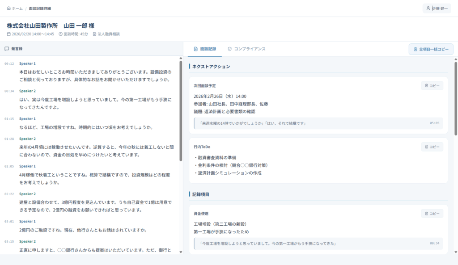Image resolution: width=458 pixels, height=265 pixels.
Task: Select the 面談記録 tab
Action: 204,49
